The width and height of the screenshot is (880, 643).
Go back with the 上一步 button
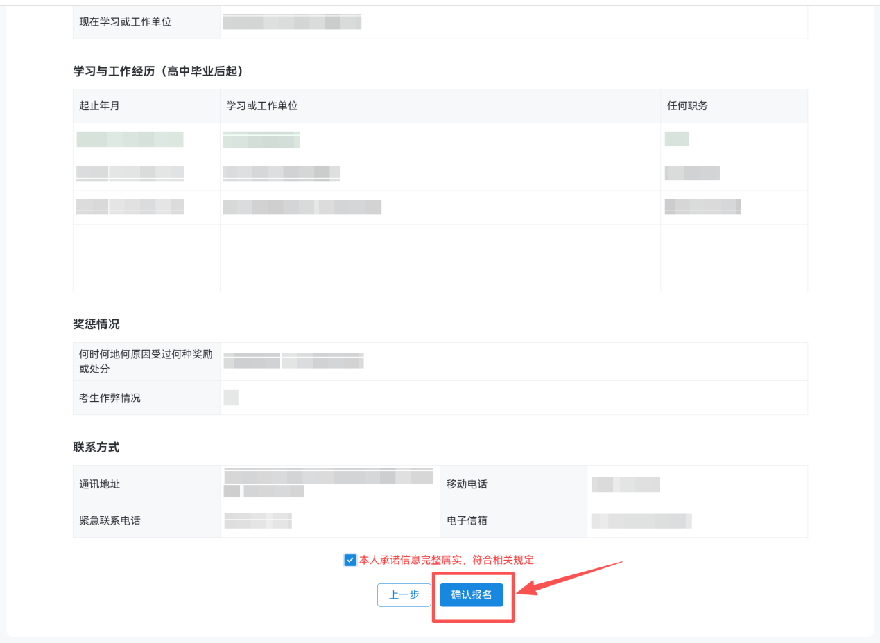click(x=404, y=595)
